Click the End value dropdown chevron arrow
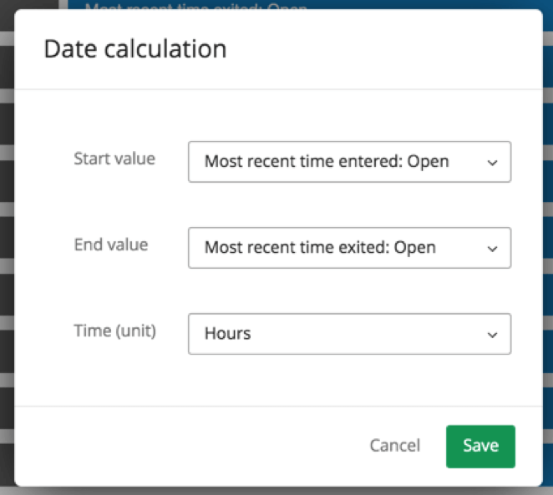This screenshot has width=553, height=495. (492, 248)
